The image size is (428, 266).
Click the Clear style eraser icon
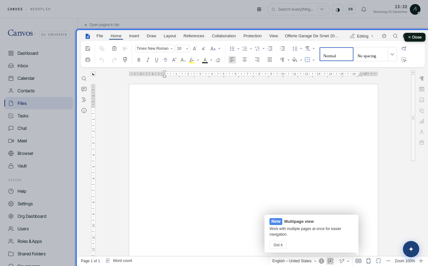[x=218, y=60]
